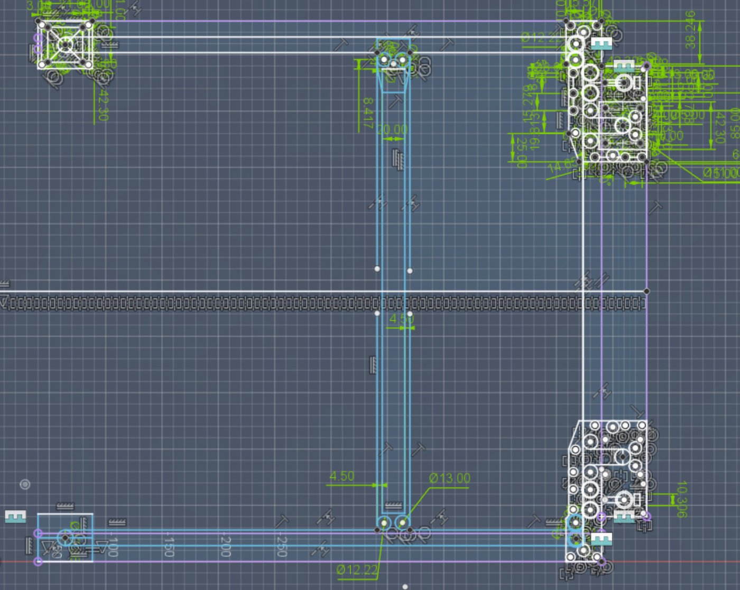
Task: Select the Ø13.00 diameter dimension
Action: coord(450,479)
